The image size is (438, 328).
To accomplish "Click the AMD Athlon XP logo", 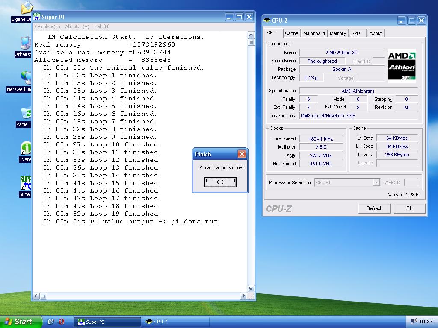I will coord(402,66).
